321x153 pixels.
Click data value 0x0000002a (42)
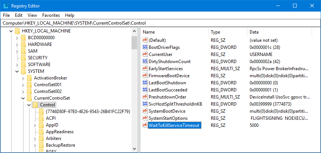(265, 61)
